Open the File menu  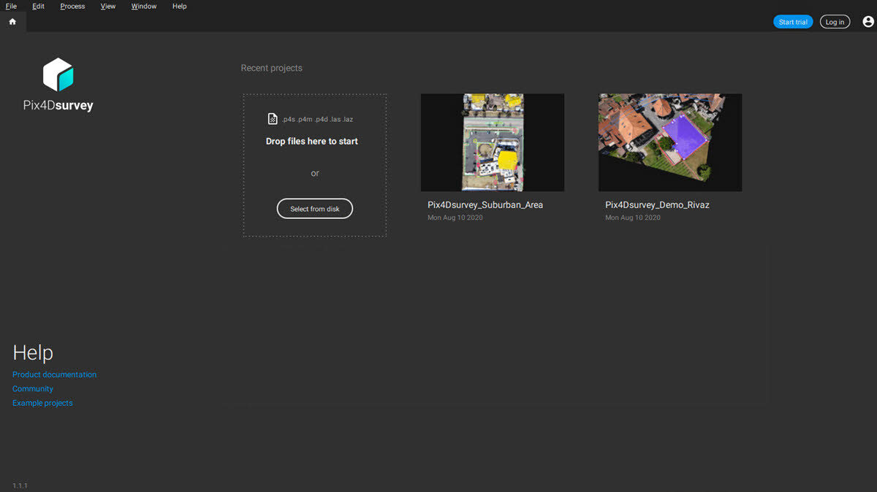coord(11,7)
